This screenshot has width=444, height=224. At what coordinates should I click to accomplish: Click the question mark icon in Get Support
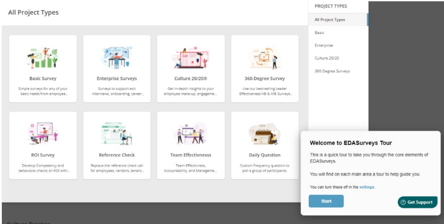coord(403,202)
